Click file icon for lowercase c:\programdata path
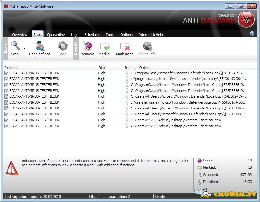The image size is (260, 202). (x=127, y=79)
